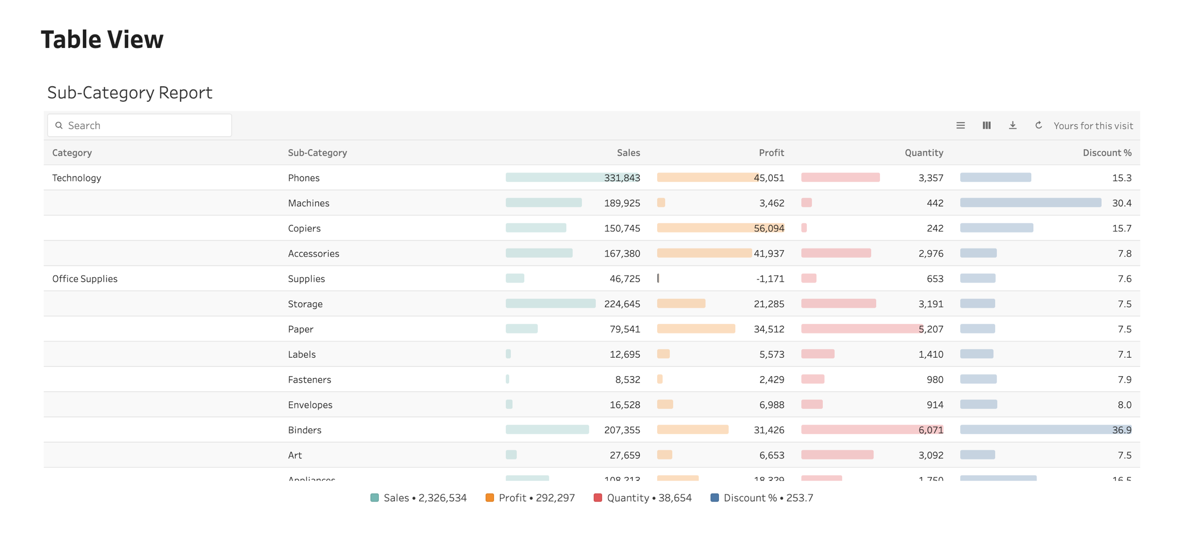The image size is (1184, 538).
Task: Open the column settings icon
Action: (x=986, y=125)
